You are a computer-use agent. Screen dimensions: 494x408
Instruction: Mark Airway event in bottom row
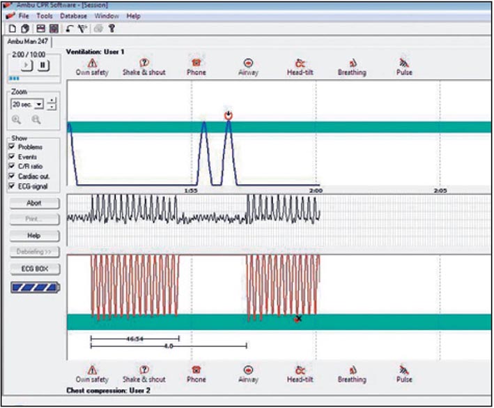[x=248, y=375]
